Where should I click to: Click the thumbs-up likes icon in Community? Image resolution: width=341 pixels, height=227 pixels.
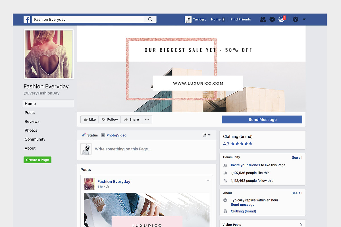(x=225, y=173)
